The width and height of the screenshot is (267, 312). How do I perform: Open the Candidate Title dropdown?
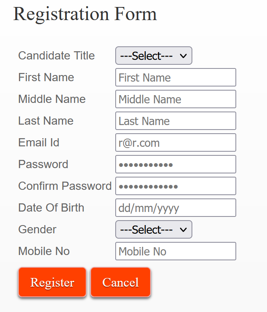tap(154, 56)
